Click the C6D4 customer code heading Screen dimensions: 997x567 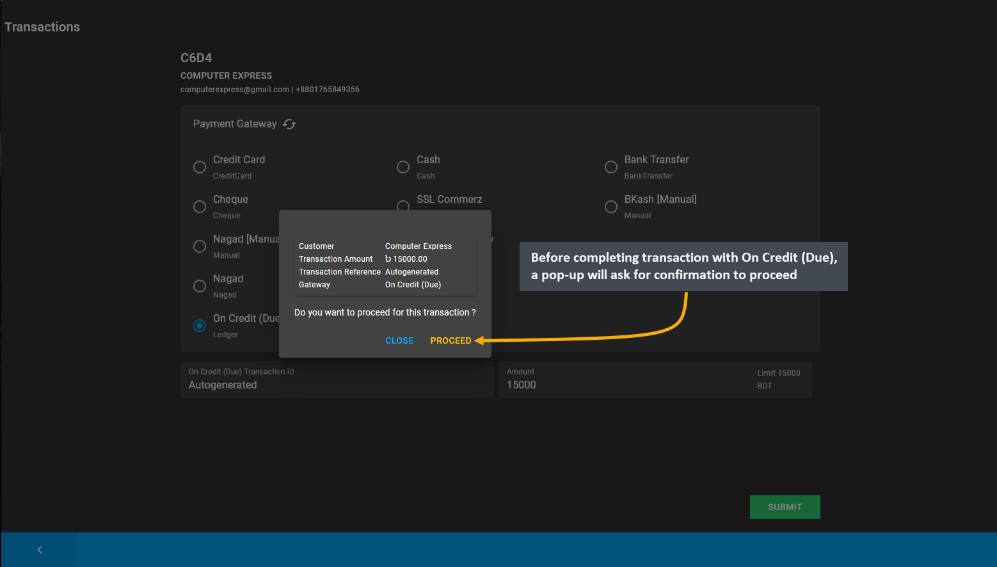196,58
